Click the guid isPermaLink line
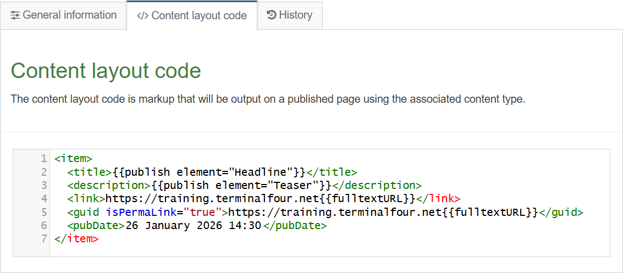Screen dimensions: 623x273 pyautogui.click(x=325, y=212)
